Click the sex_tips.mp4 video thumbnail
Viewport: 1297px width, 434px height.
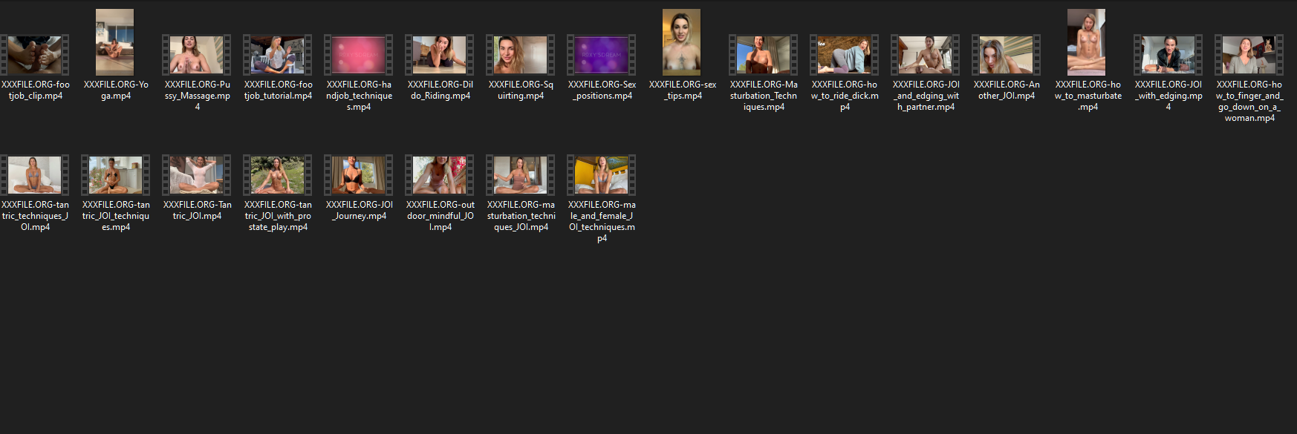click(x=682, y=43)
